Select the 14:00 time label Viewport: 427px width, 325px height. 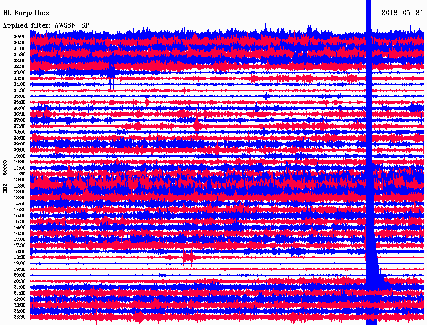click(20, 204)
